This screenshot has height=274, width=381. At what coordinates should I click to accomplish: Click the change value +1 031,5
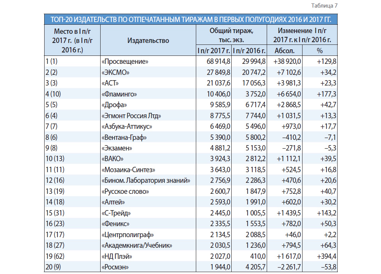point(289,116)
